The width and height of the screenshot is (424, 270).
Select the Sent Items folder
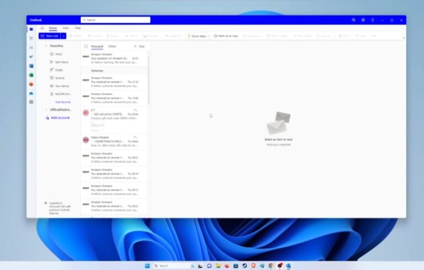(59, 62)
